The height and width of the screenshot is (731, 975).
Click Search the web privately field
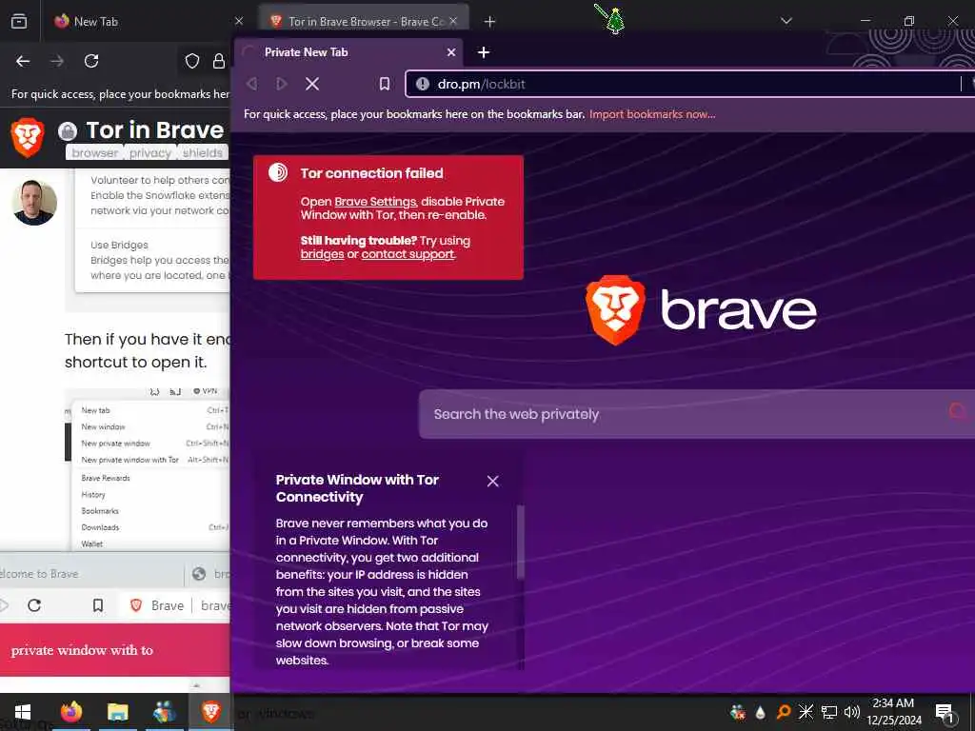tap(696, 414)
